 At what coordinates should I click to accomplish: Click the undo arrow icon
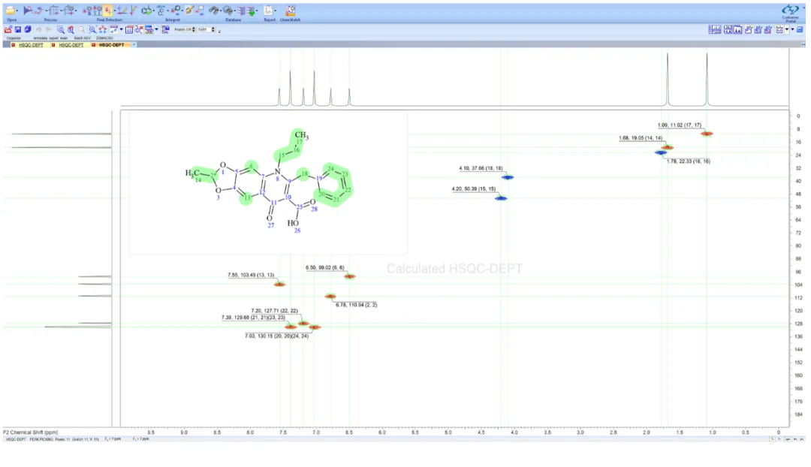click(x=39, y=29)
